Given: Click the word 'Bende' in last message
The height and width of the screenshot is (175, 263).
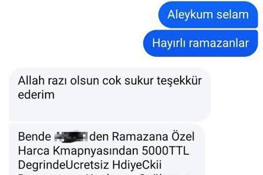Looking at the screenshot, I should point(34,136).
